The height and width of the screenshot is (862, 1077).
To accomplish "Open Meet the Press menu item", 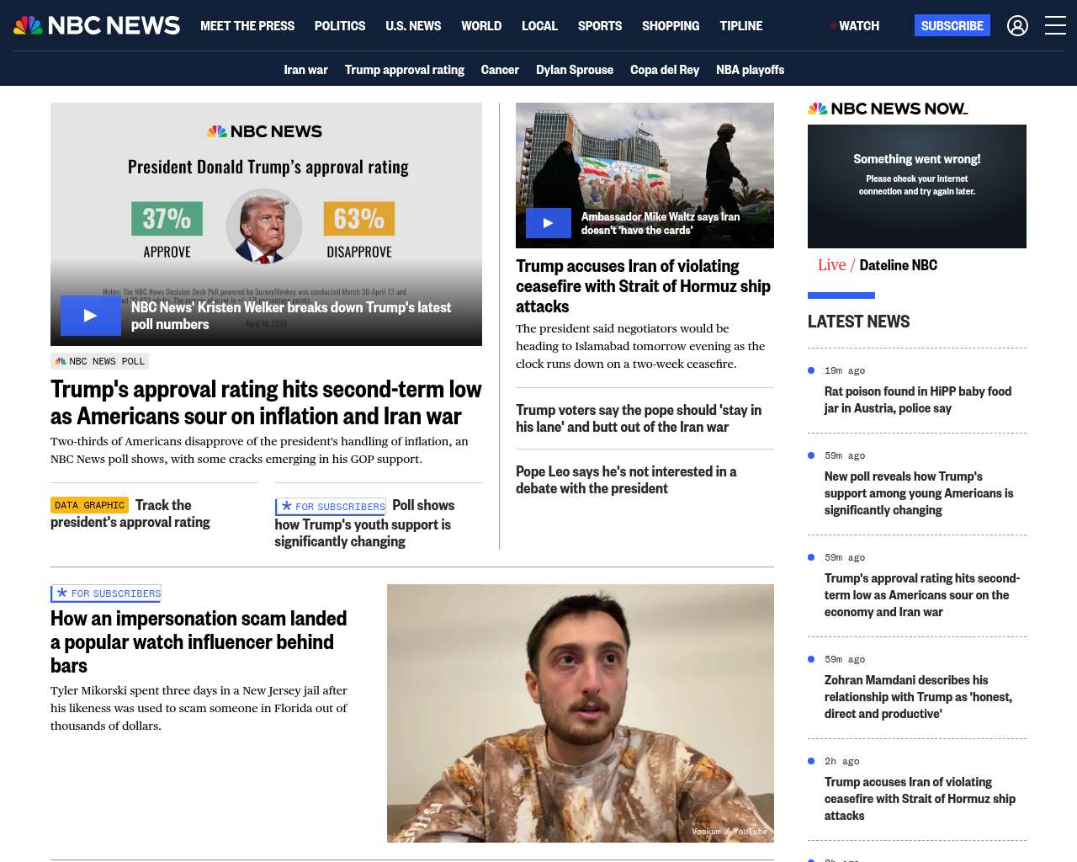I will point(247,26).
